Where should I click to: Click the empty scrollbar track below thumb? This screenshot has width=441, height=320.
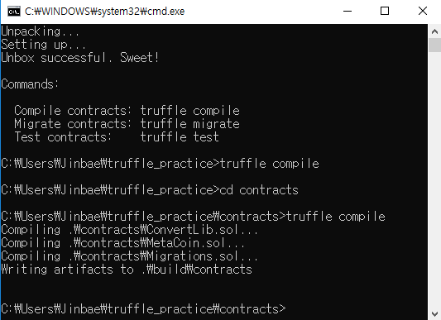[435, 179]
